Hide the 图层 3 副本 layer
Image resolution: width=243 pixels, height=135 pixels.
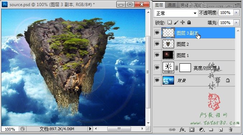tap(157, 33)
